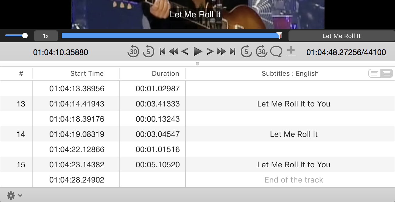Image resolution: width=395 pixels, height=202 pixels.
Task: Click duration 00:00.13243
Action: pyautogui.click(x=158, y=119)
